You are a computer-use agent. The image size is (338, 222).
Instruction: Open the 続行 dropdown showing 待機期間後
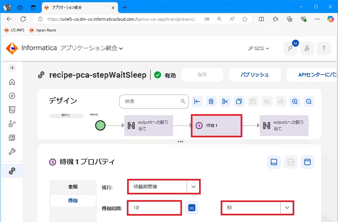pos(164,187)
